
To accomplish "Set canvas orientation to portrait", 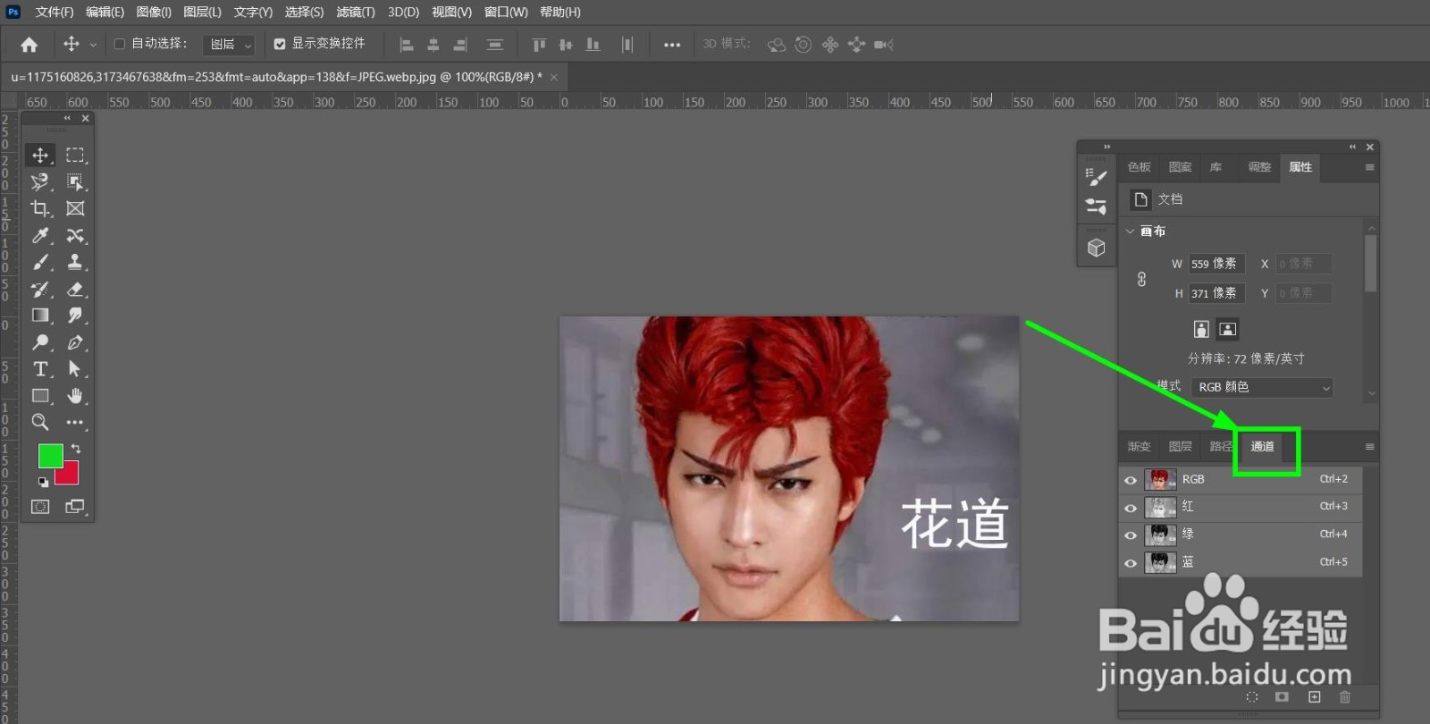I will 1201,329.
